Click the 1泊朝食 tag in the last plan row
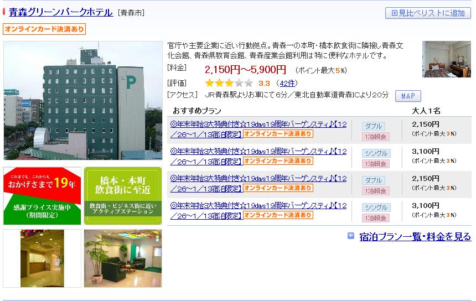476x301 pixels. [375, 218]
